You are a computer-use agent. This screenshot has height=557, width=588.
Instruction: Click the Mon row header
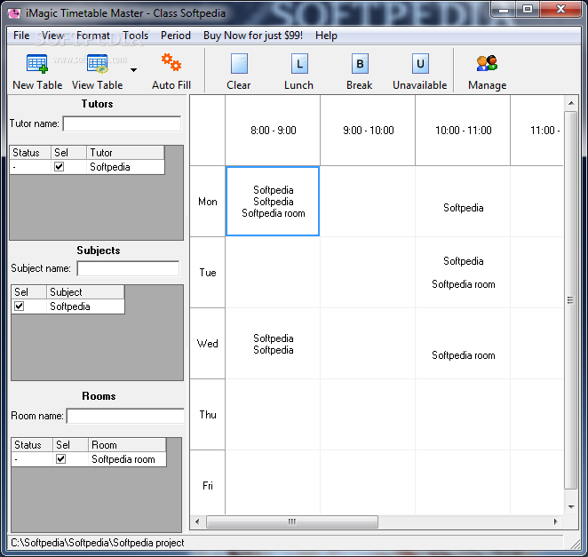pos(207,202)
